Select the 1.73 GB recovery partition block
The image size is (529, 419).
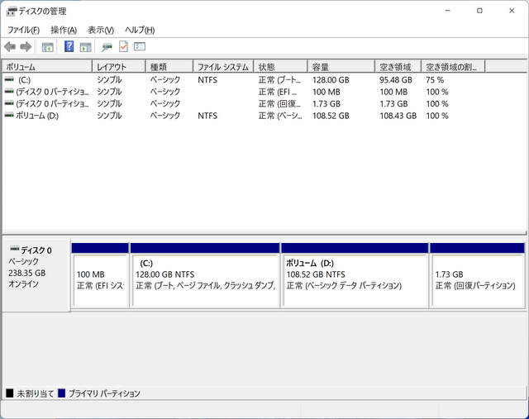tap(477, 280)
